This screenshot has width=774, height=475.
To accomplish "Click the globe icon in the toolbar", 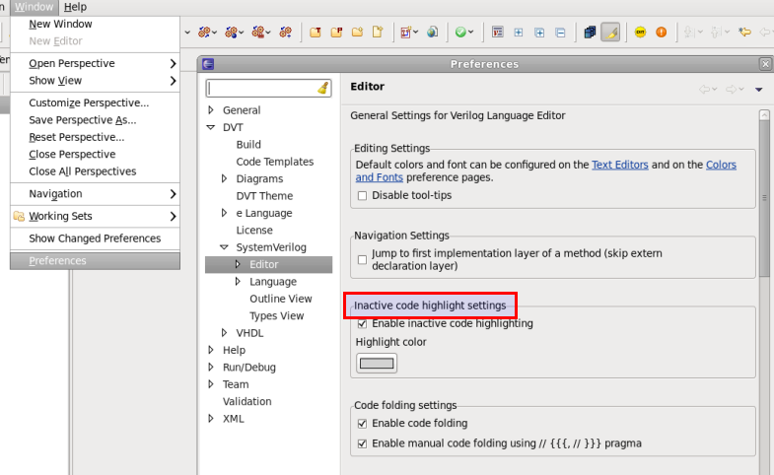I will pos(432,33).
